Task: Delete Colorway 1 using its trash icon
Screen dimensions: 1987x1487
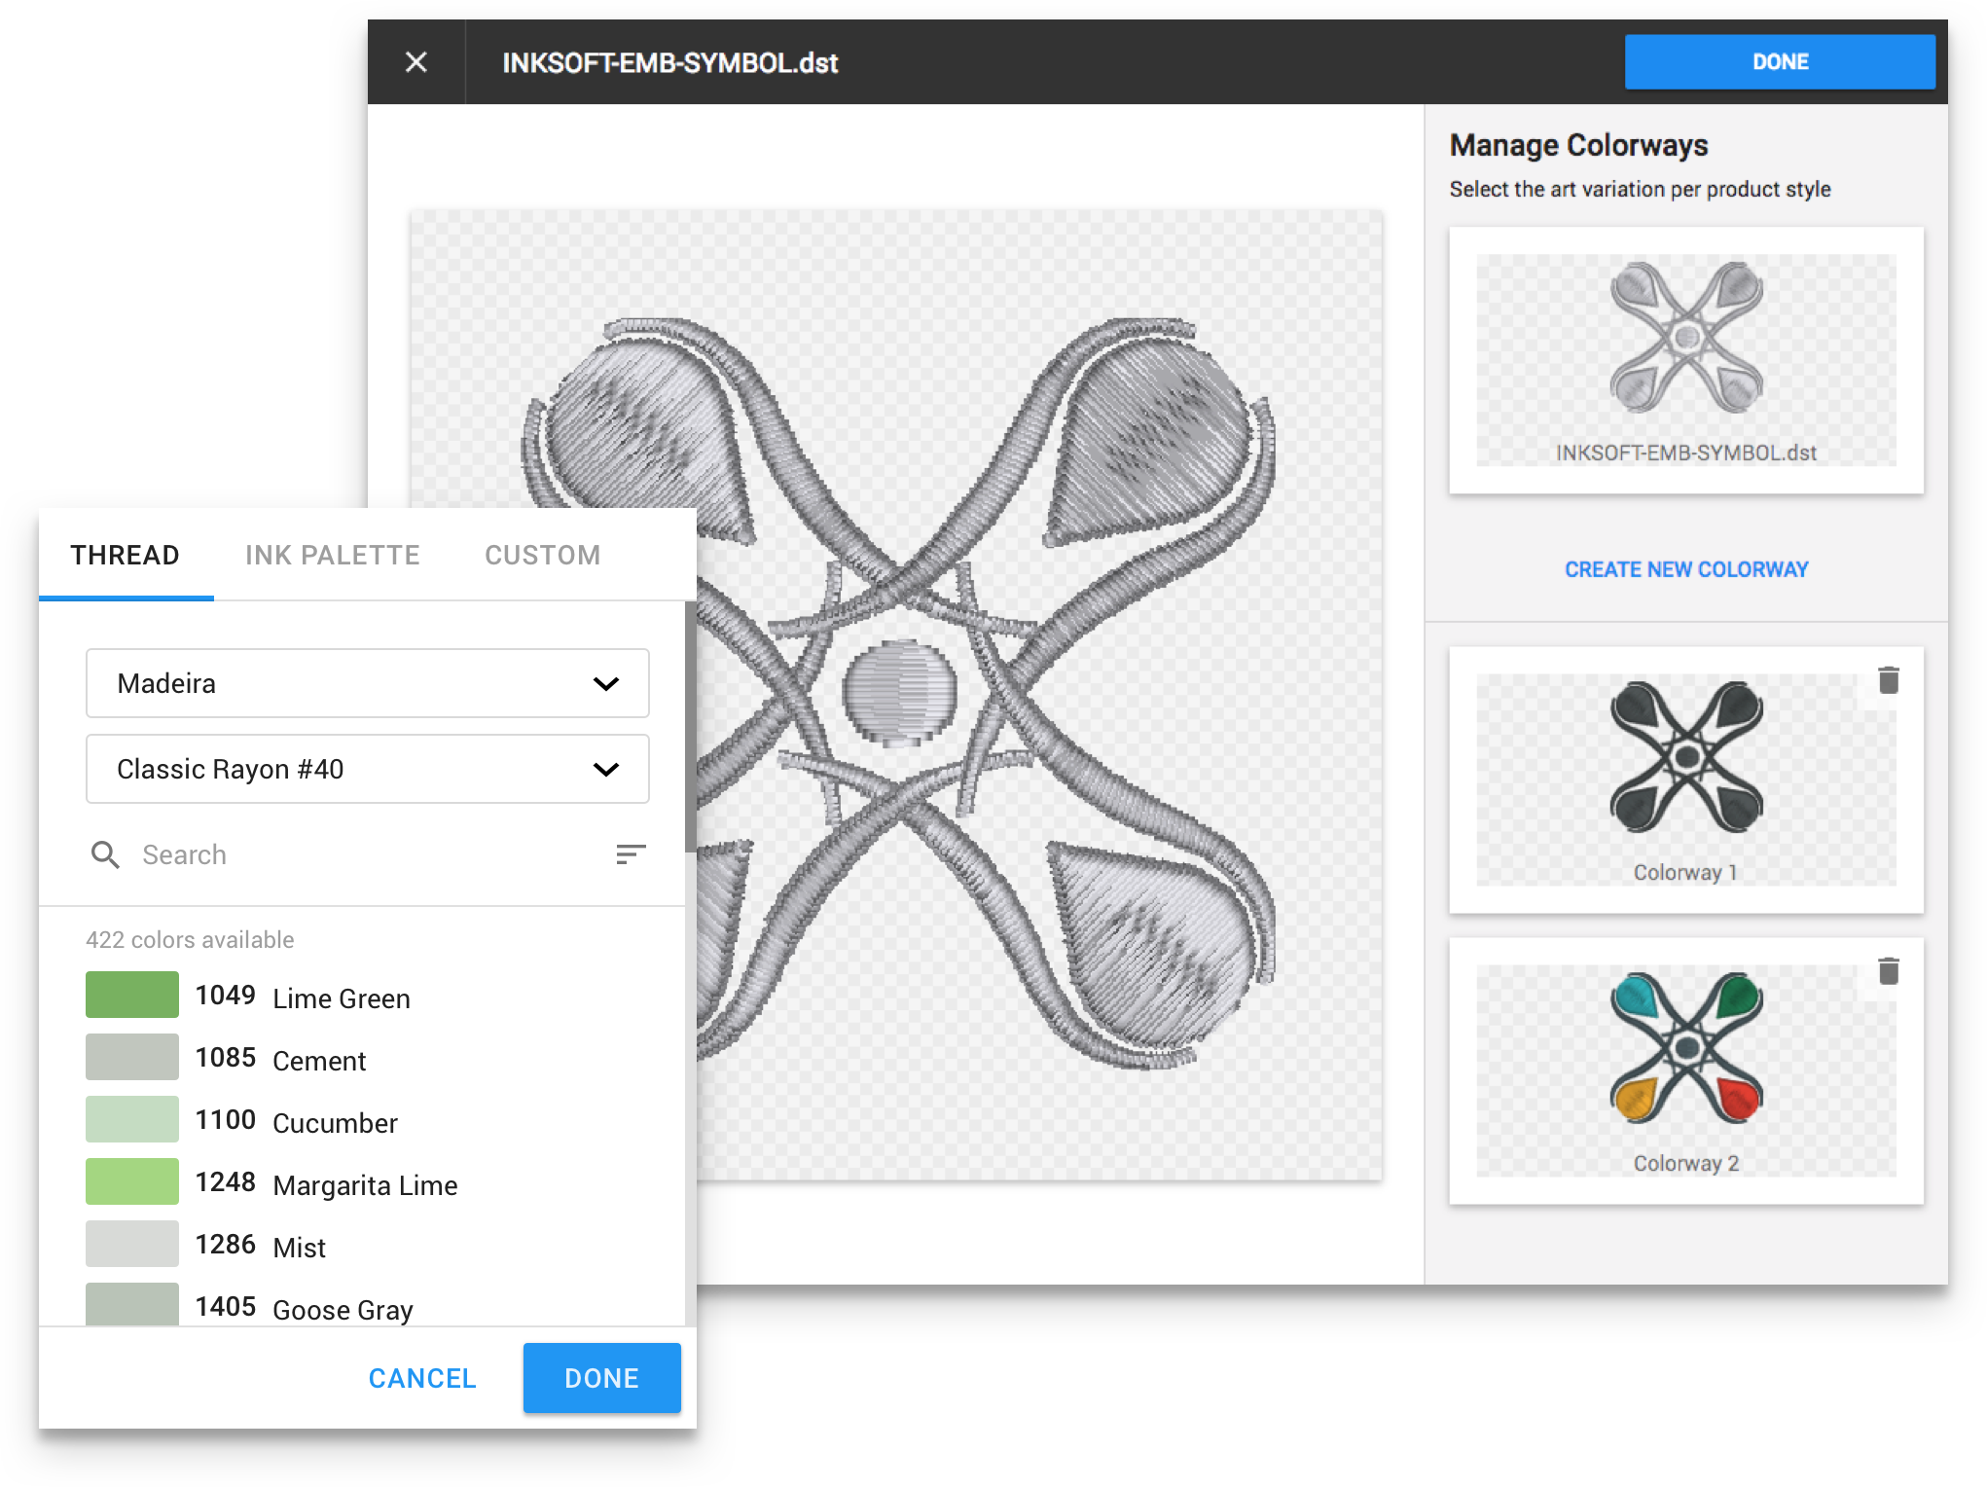Action: click(x=1889, y=681)
